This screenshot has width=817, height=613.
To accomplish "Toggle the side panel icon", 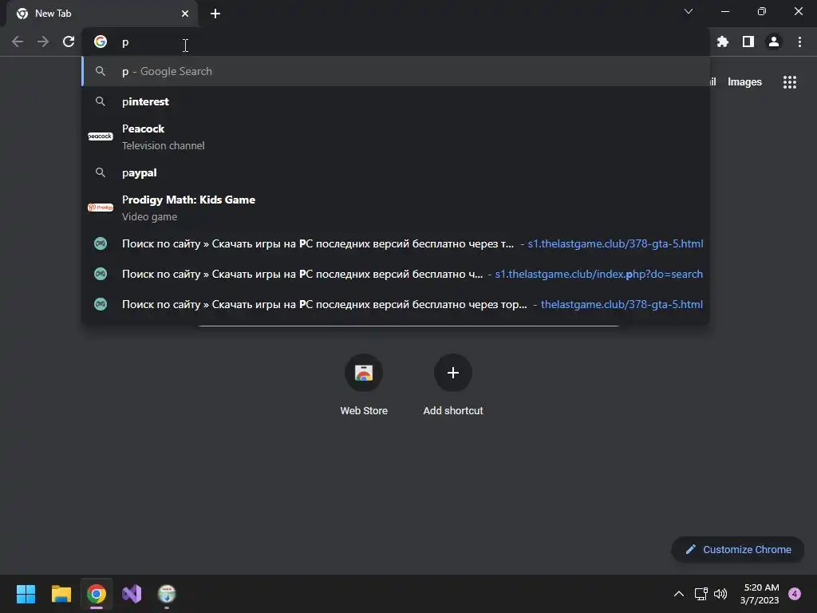I will tap(748, 42).
